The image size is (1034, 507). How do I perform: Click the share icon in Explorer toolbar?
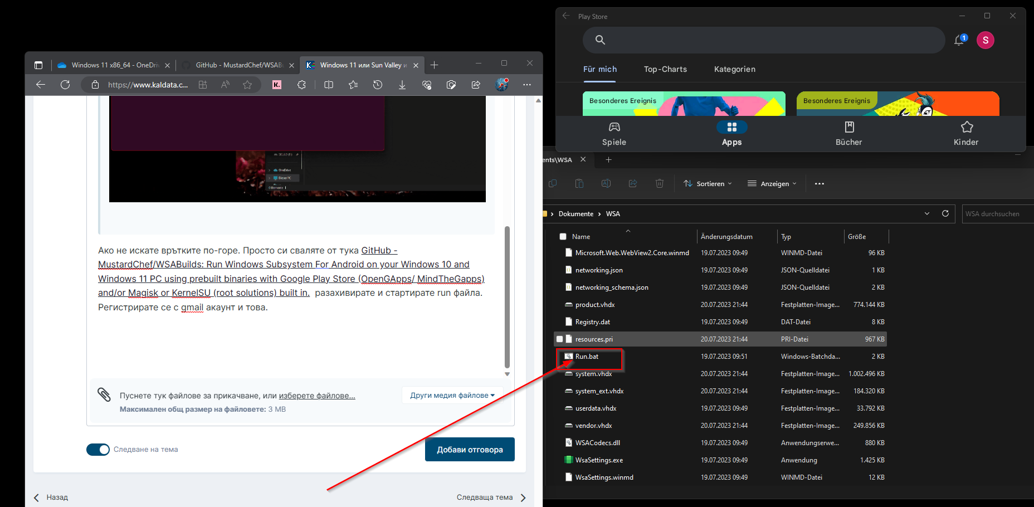tap(633, 183)
